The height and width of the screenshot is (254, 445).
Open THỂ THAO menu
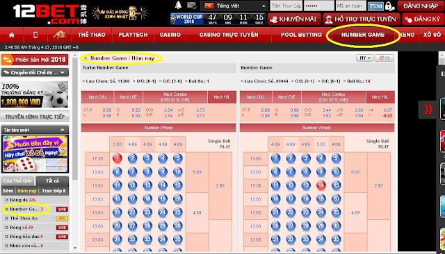click(91, 35)
